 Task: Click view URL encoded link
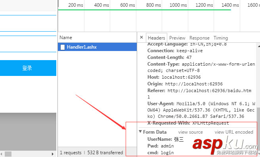(234, 132)
